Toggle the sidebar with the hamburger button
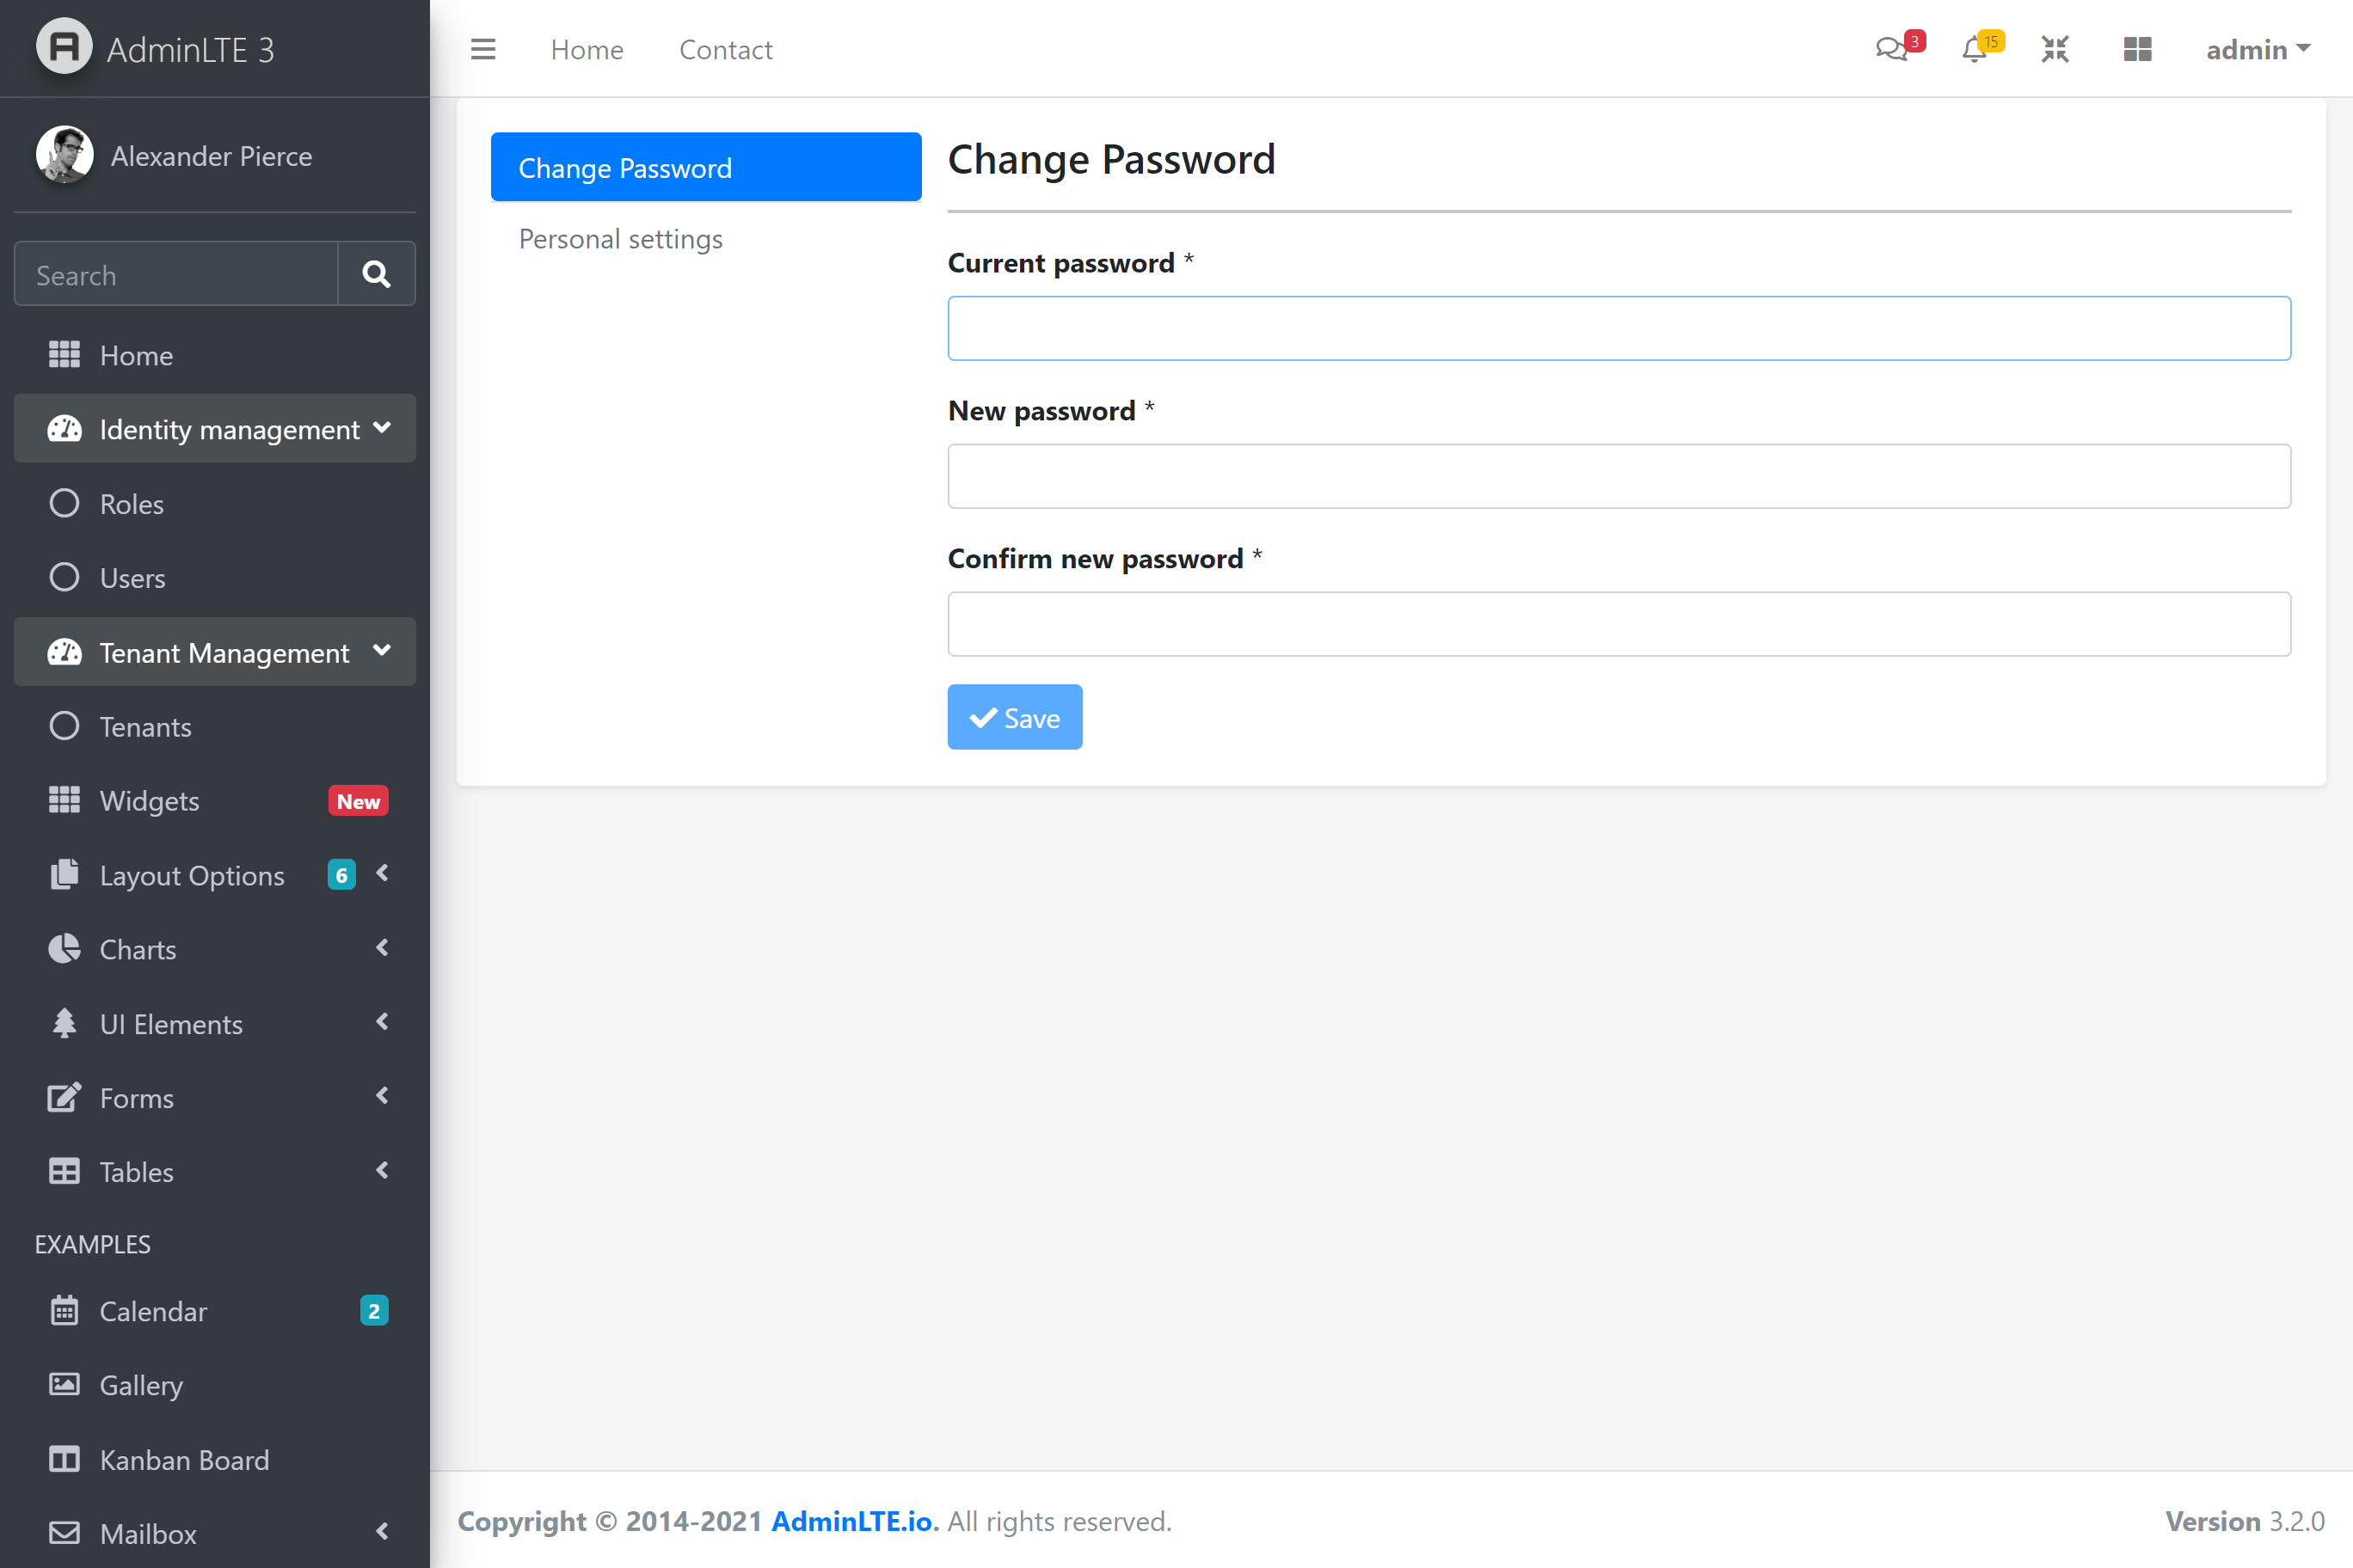 [x=483, y=49]
